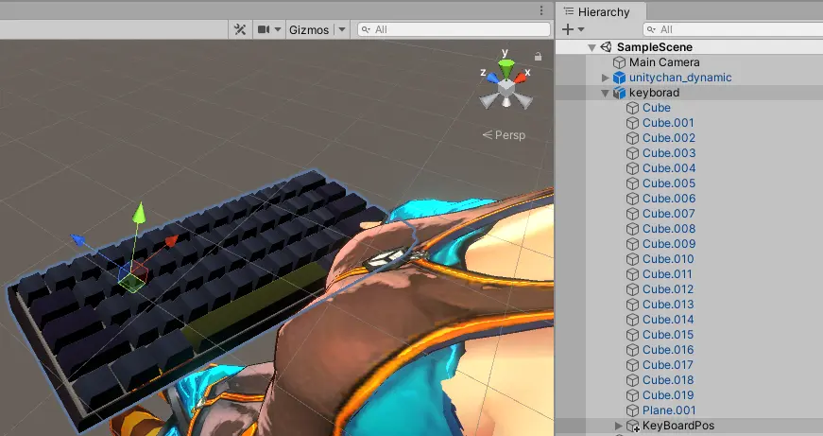Click the Main Camera object icon
Image resolution: width=823 pixels, height=436 pixels.
619,62
